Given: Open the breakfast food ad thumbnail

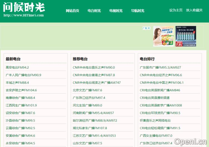Looking at the screenshot, I should pos(163,36).
